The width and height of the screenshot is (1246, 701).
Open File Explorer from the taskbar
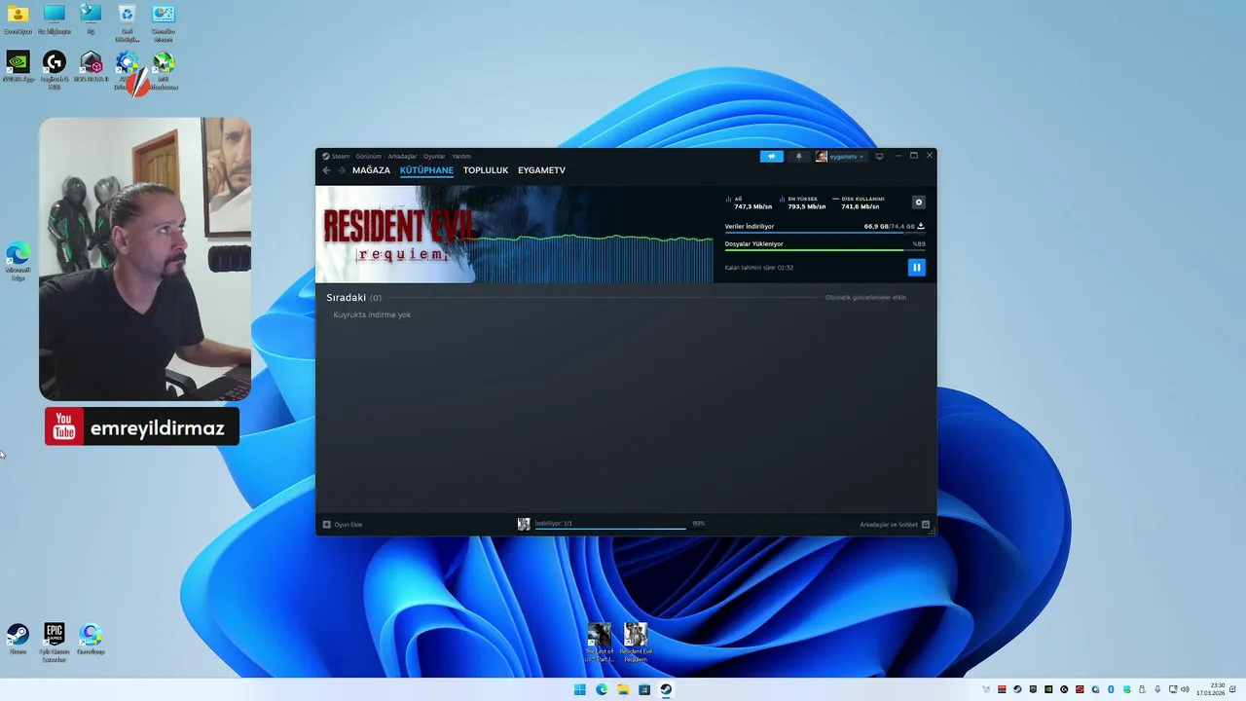(x=623, y=689)
